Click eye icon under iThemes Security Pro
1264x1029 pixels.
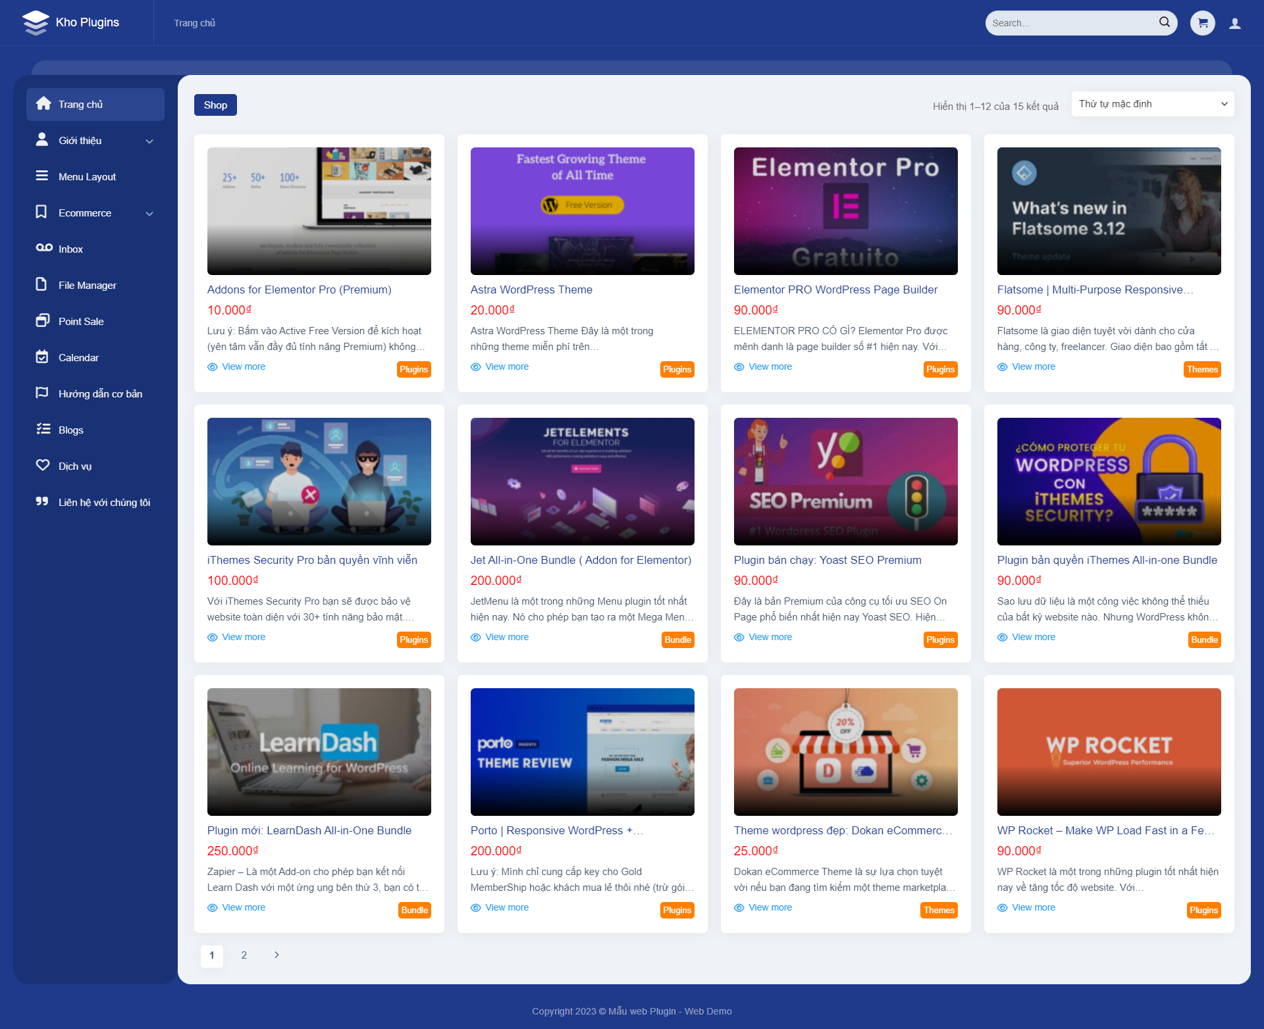pyautogui.click(x=213, y=638)
